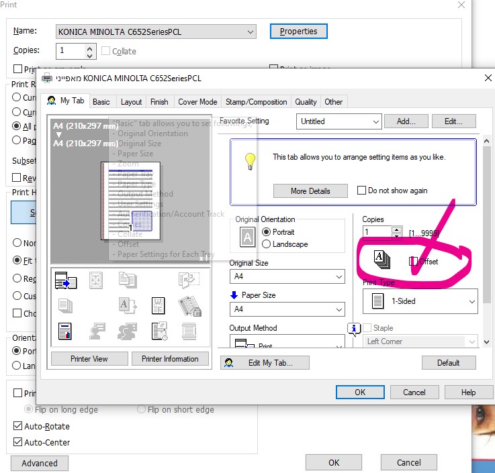Click the person icon on My Tab
This screenshot has width=495, height=473.
pyautogui.click(x=51, y=101)
